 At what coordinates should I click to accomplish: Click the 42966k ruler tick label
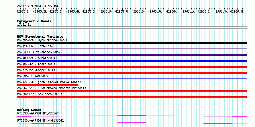[171, 11]
